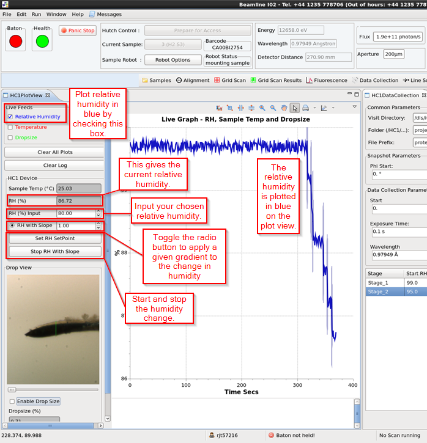The height and width of the screenshot is (443, 427).
Task: Click the horizontal axis rescale icon
Action: pyautogui.click(x=240, y=108)
